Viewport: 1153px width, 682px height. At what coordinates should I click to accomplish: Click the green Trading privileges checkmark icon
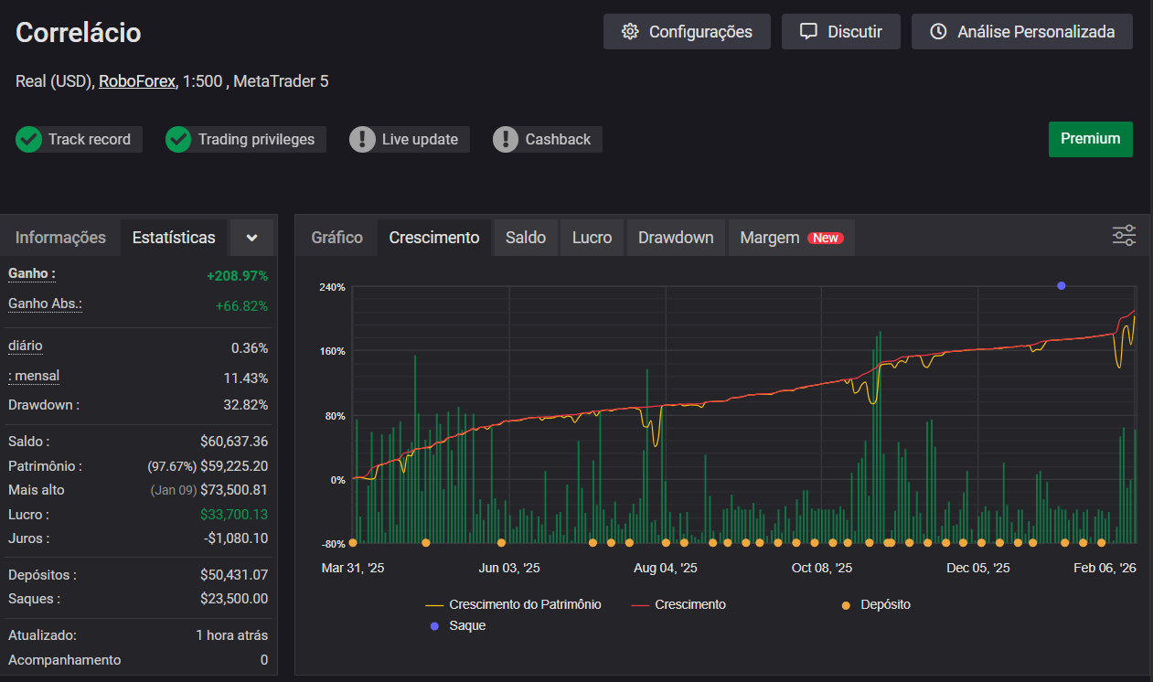(178, 140)
